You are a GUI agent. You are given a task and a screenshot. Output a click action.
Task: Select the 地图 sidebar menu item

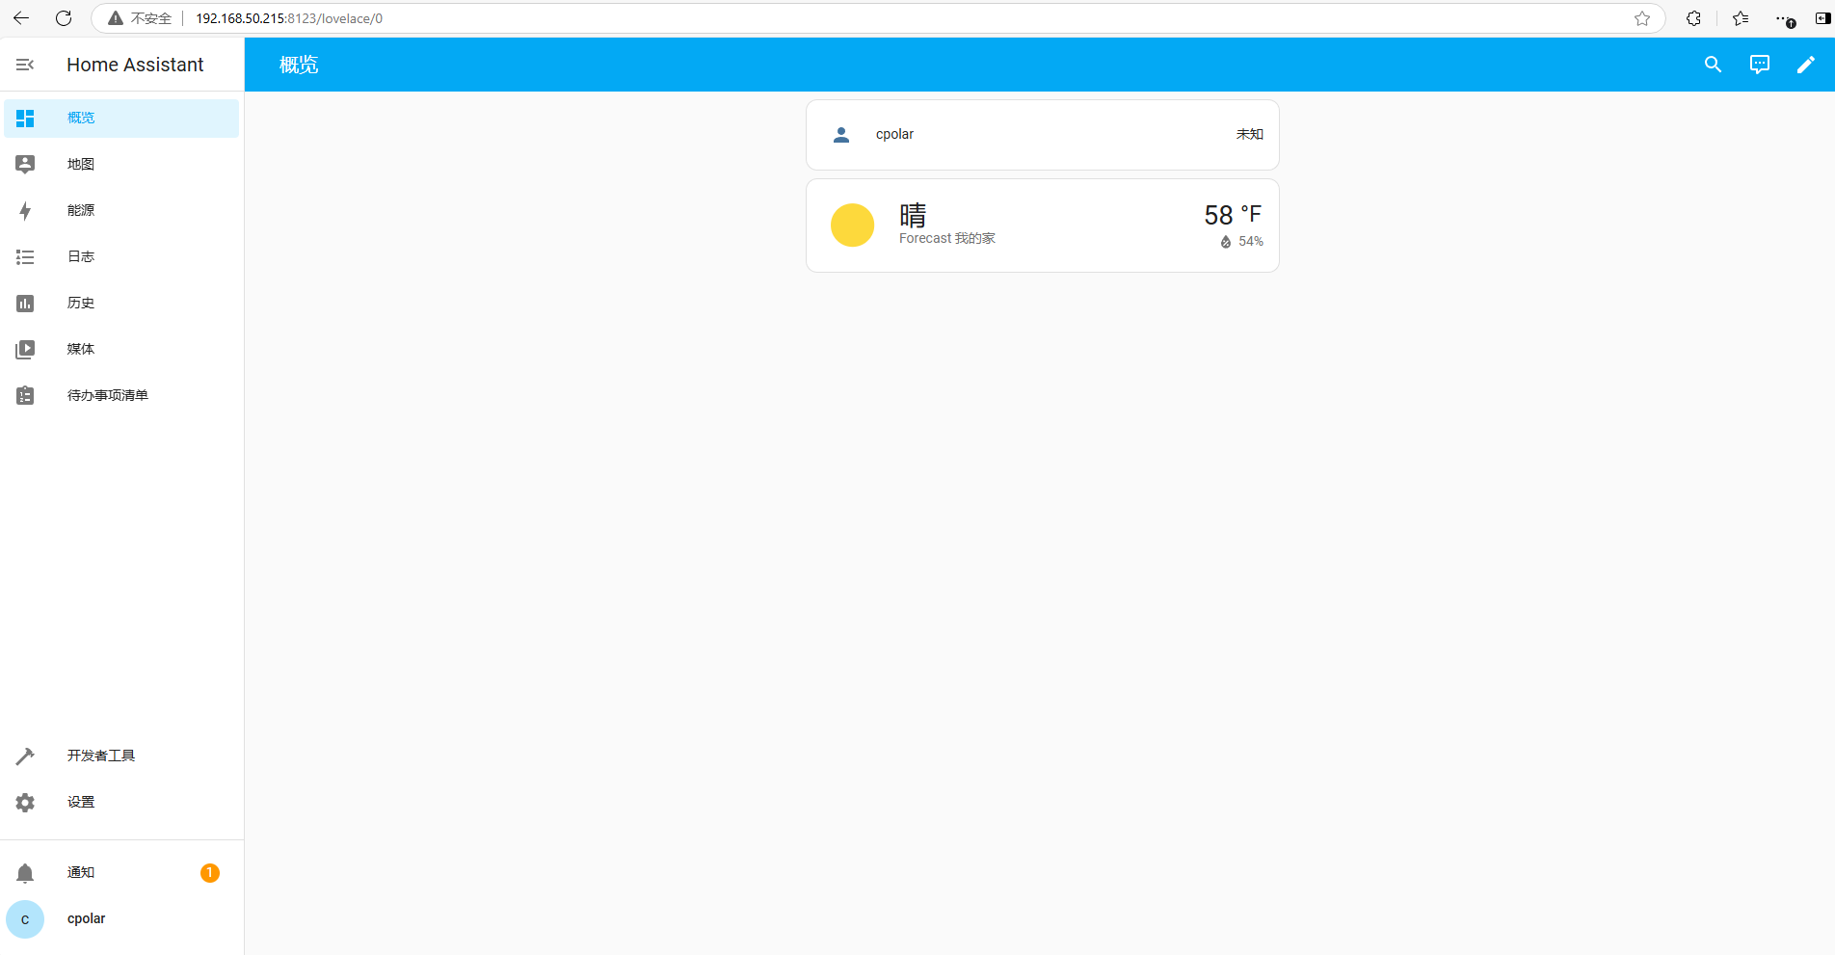121,164
